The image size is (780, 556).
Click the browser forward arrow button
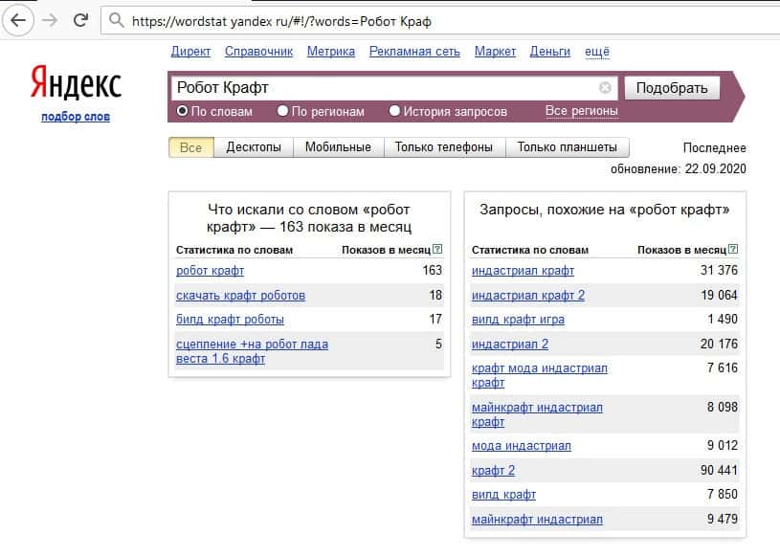(49, 19)
